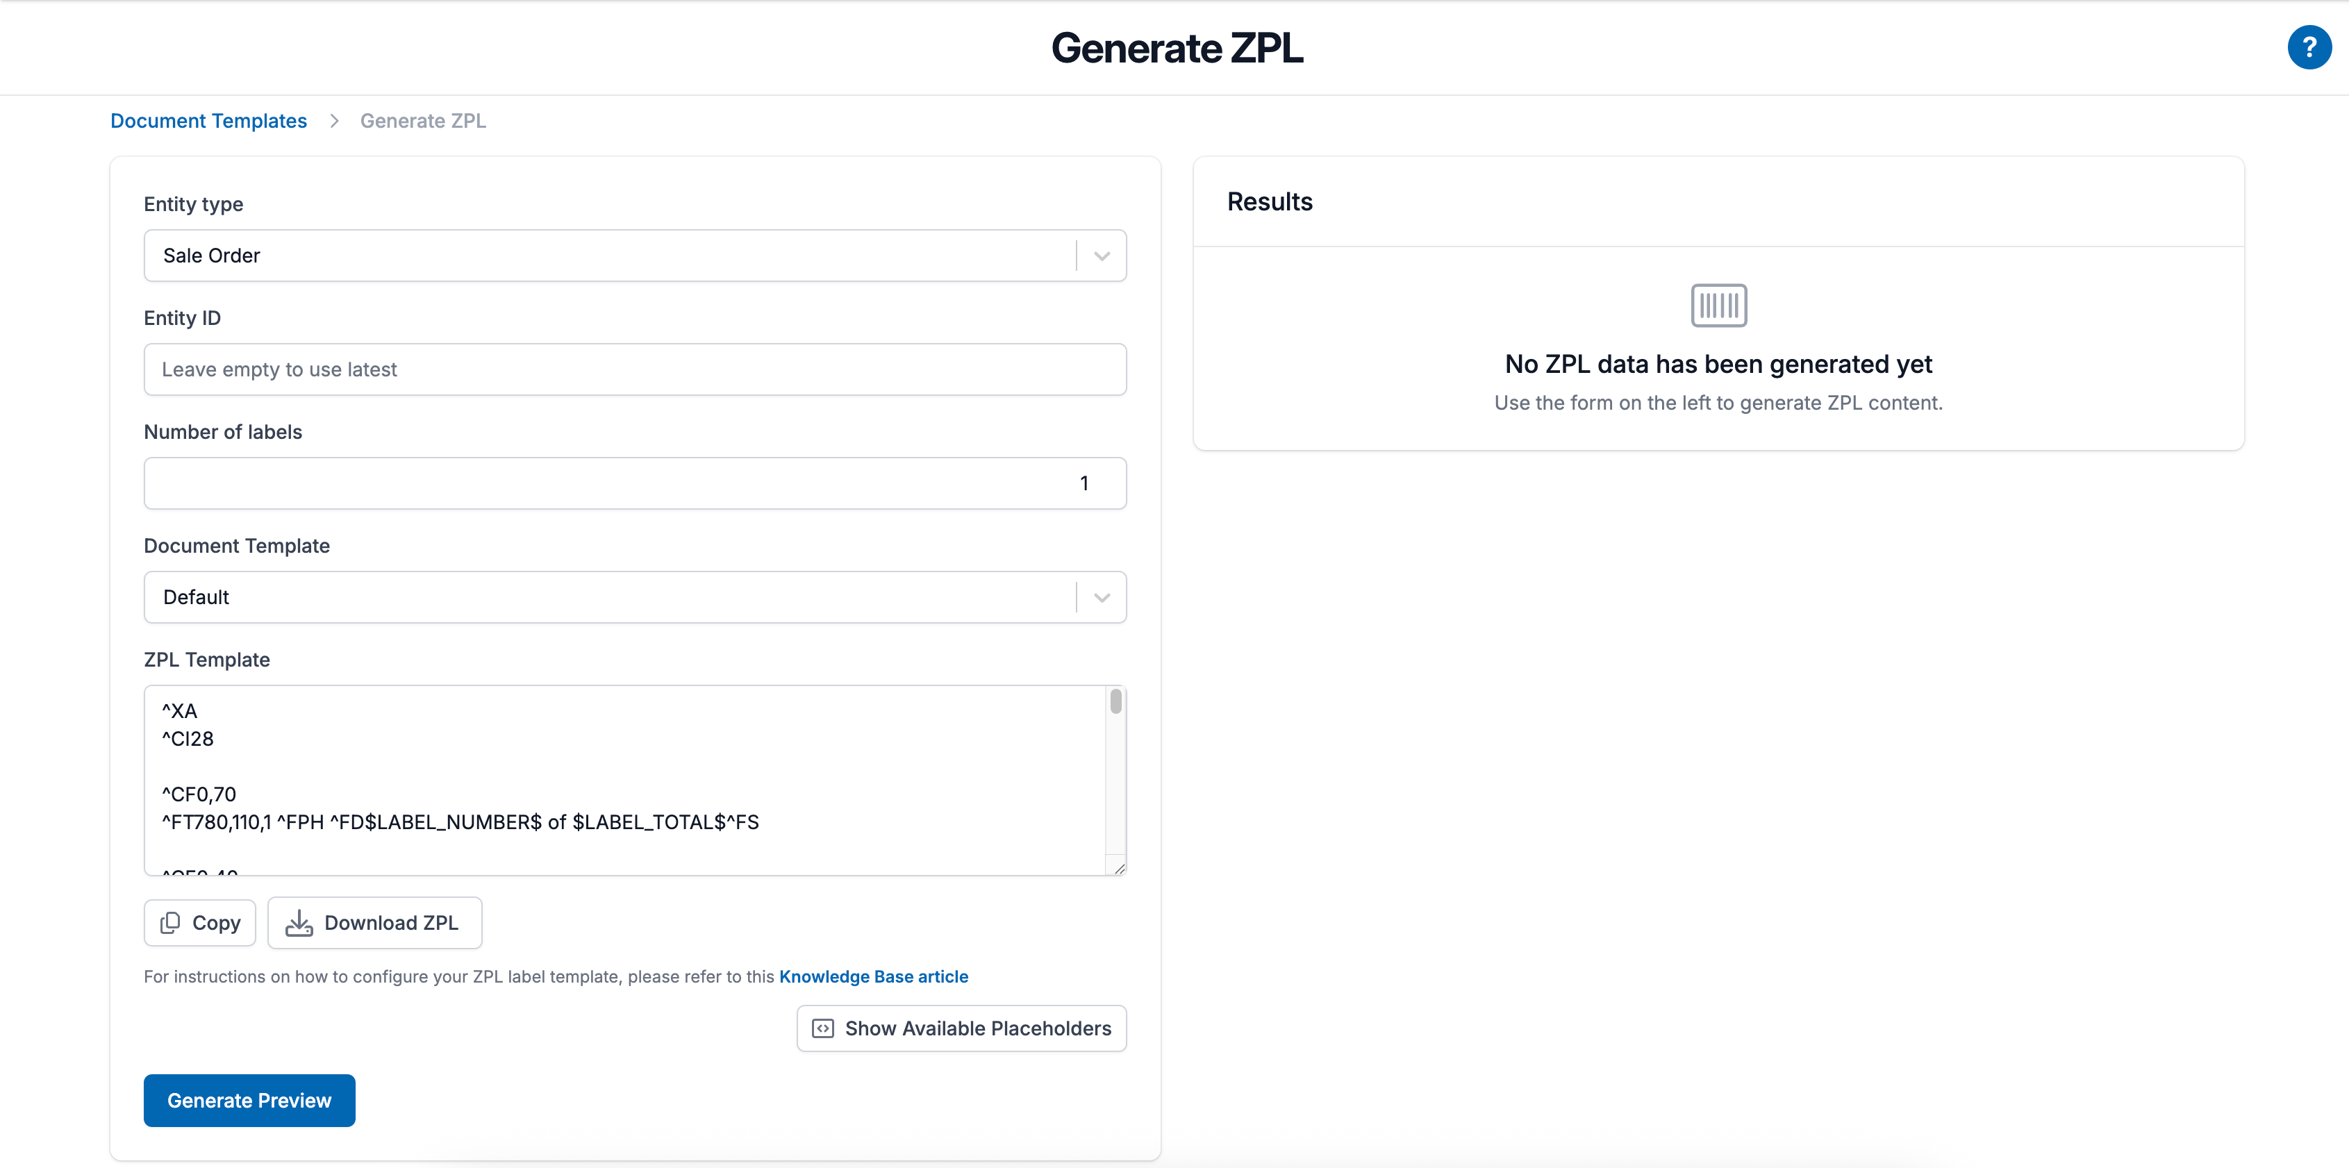Click the code placeholder icon on Show Available Placeholders
Screen dimensions: 2349x1168
[822, 1028]
